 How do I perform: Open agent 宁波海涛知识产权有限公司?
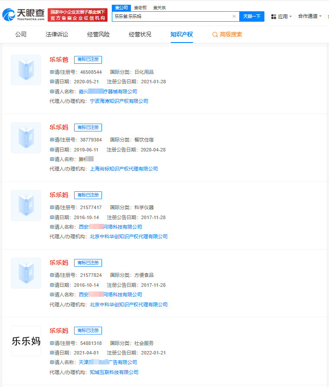[x=119, y=101]
